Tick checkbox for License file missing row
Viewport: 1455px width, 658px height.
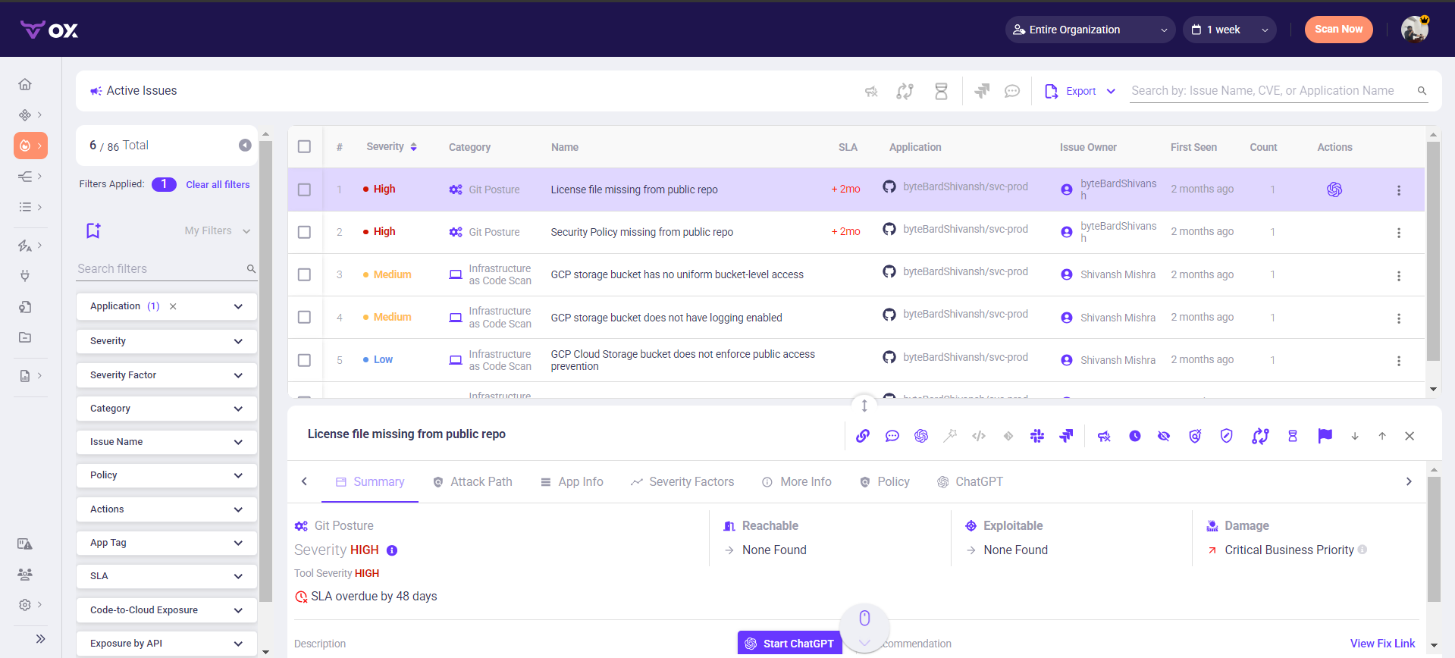click(304, 190)
